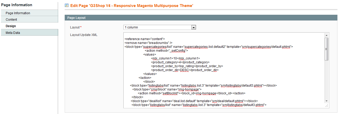The image size is (339, 114).
Task: Click the textarea scrollbar down arrow
Action: 327,101
